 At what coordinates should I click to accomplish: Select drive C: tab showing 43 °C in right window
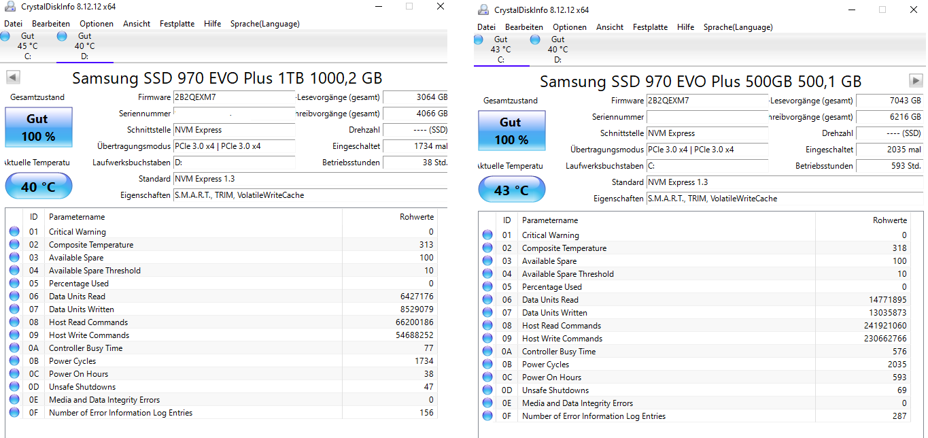[501, 50]
